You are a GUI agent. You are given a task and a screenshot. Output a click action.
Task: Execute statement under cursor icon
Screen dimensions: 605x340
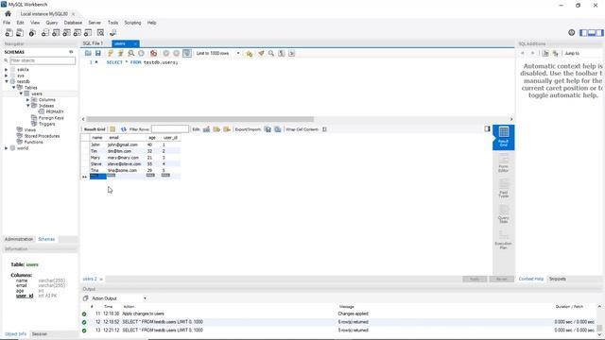121,53
